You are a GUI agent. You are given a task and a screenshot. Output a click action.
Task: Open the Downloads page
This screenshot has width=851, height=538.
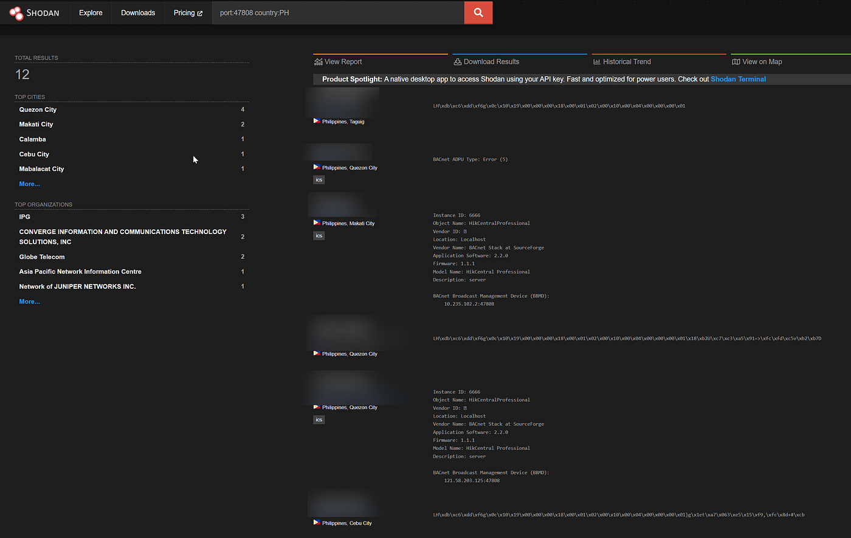click(138, 13)
